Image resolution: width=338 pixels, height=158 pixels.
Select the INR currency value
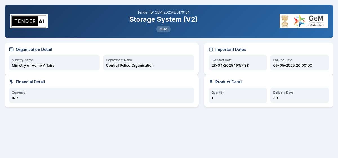pos(15,98)
